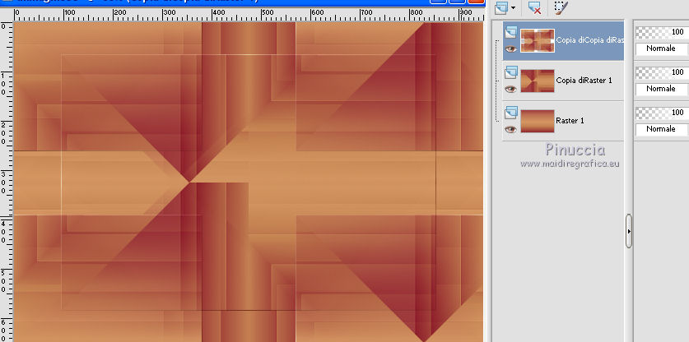Viewport: 689px width, 342px height.
Task: Select Copia diRaster 1 layer thumbnail
Action: tap(538, 81)
